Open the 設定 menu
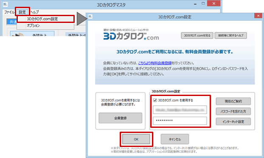The width and height of the screenshot is (264, 158). click(22, 12)
